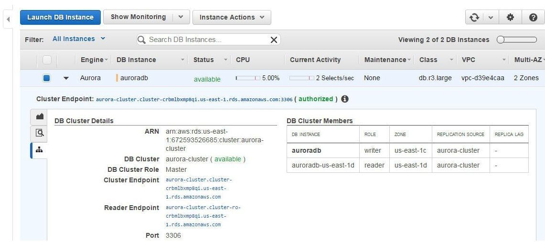545x242 pixels.
Task: Collapse the left navigation pane arrow
Action: click(x=8, y=19)
